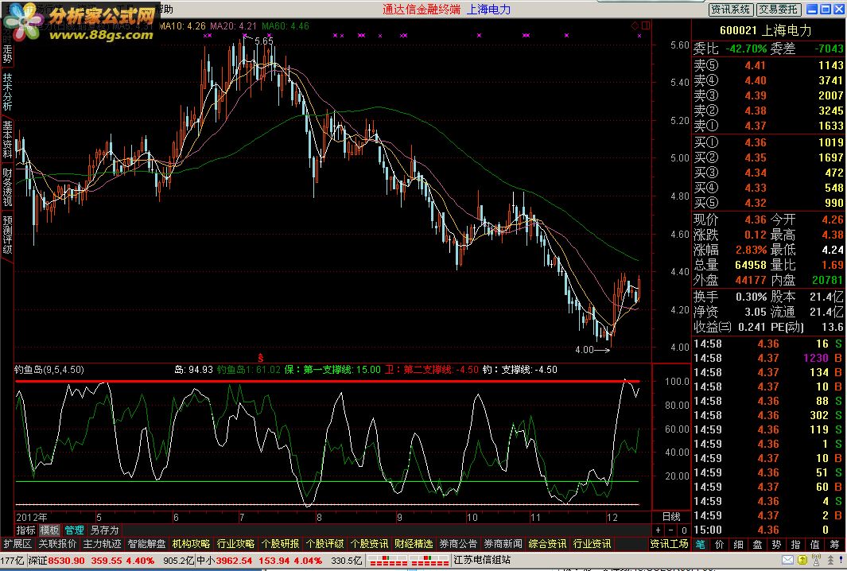Click the 0 reset button beside 日线
847x571 pixels.
point(683,530)
